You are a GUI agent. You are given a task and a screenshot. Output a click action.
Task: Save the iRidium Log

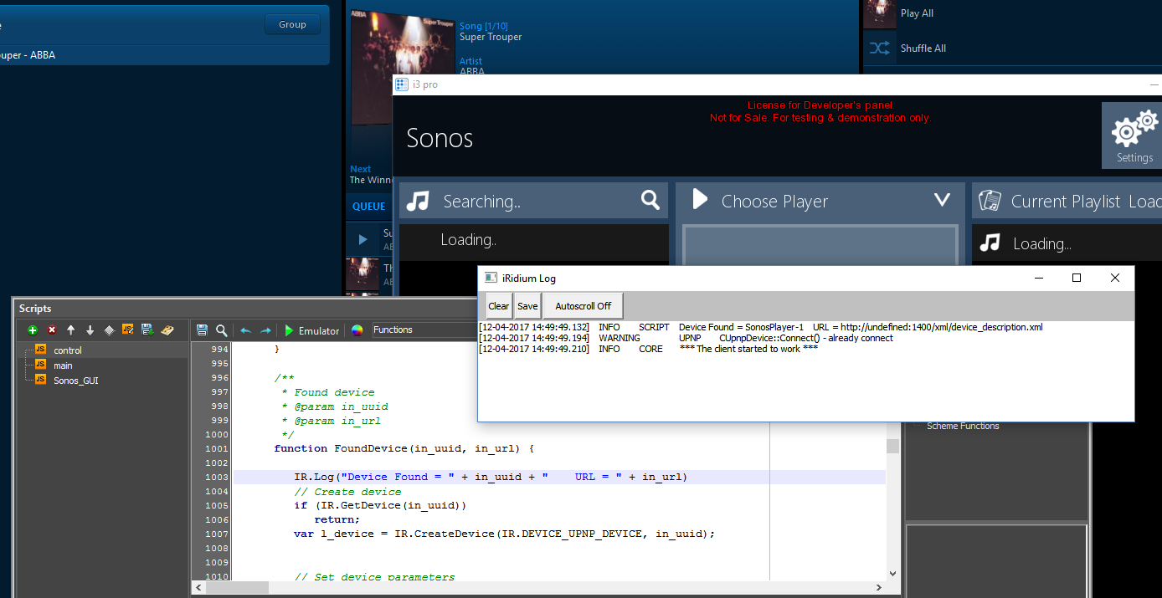click(x=527, y=306)
